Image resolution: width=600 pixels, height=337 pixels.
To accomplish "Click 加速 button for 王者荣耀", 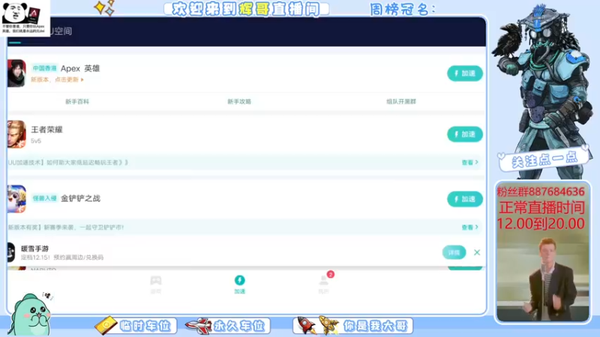I will [x=465, y=134].
